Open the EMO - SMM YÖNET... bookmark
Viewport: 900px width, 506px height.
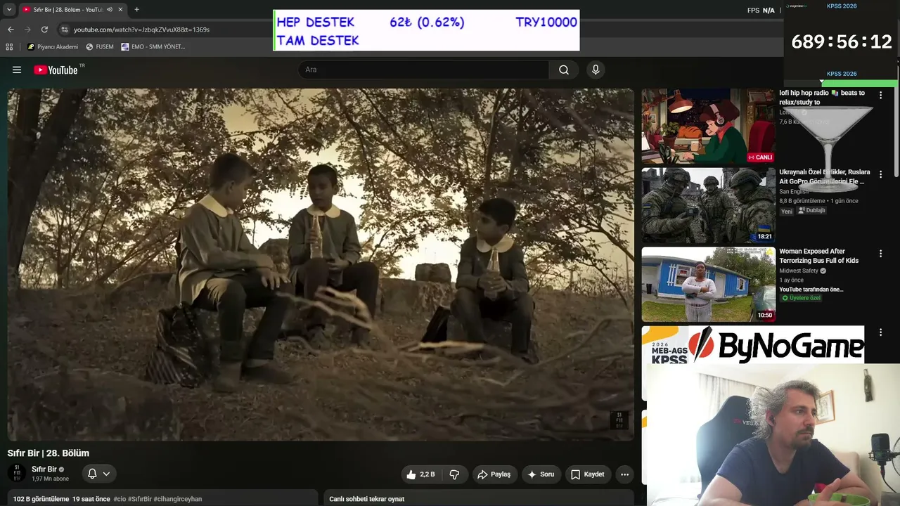point(153,46)
